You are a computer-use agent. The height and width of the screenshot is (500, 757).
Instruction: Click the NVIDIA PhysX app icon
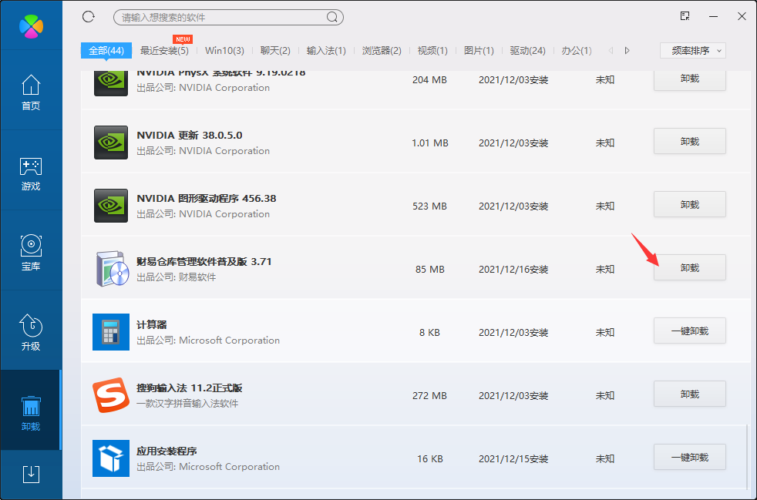111,83
